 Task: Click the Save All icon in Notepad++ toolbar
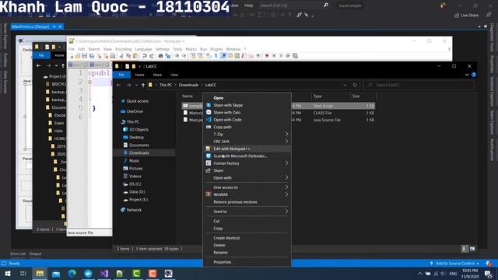(x=92, y=56)
